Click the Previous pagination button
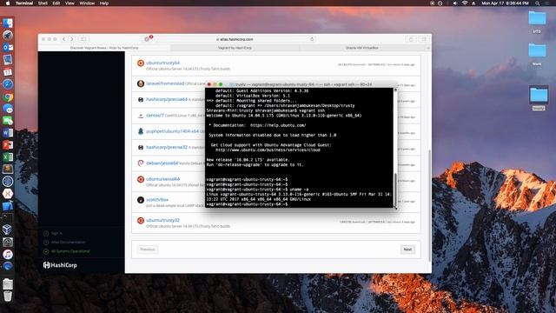This screenshot has height=313, width=556. (148, 250)
